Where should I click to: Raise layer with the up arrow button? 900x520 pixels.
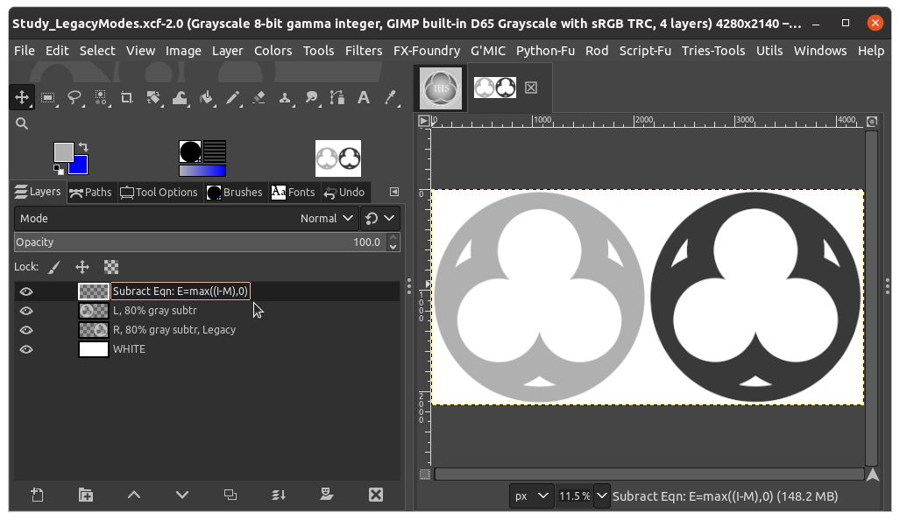tap(134, 495)
